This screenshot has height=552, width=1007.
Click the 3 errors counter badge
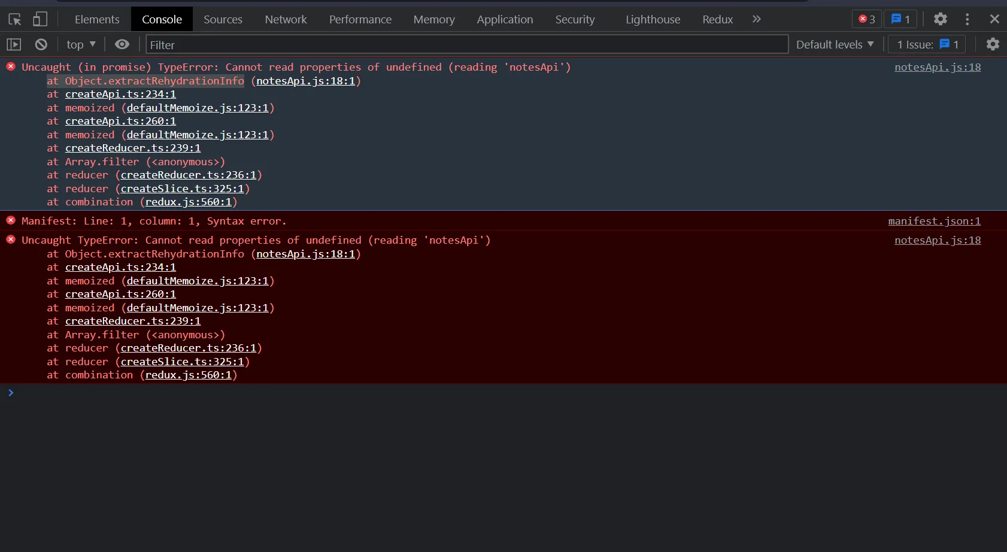pos(866,19)
